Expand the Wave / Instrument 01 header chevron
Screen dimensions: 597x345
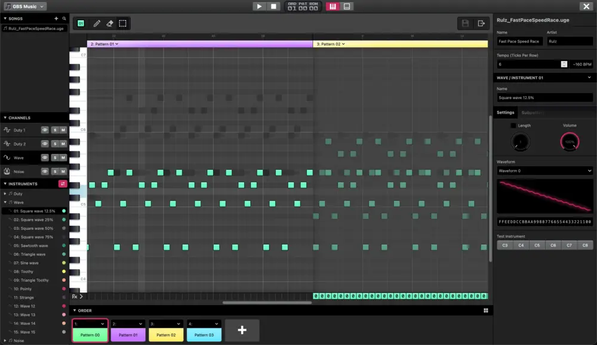[x=589, y=78]
